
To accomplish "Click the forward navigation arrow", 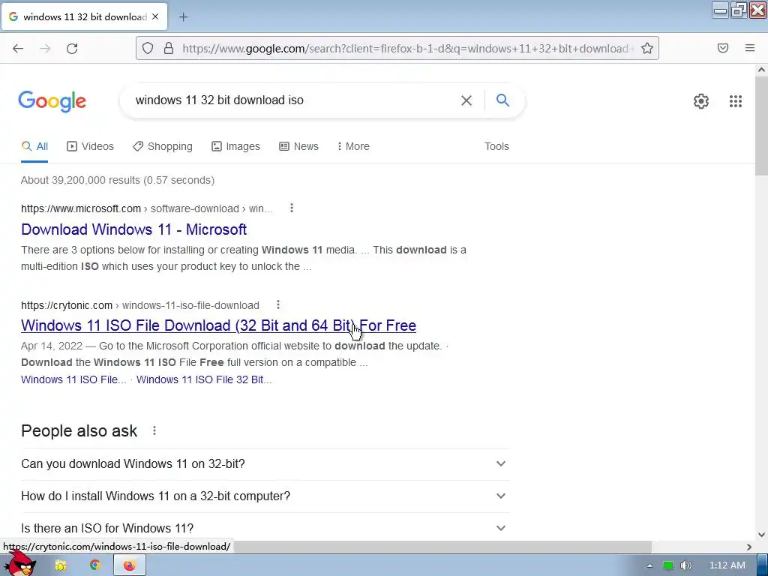I will tap(45, 48).
